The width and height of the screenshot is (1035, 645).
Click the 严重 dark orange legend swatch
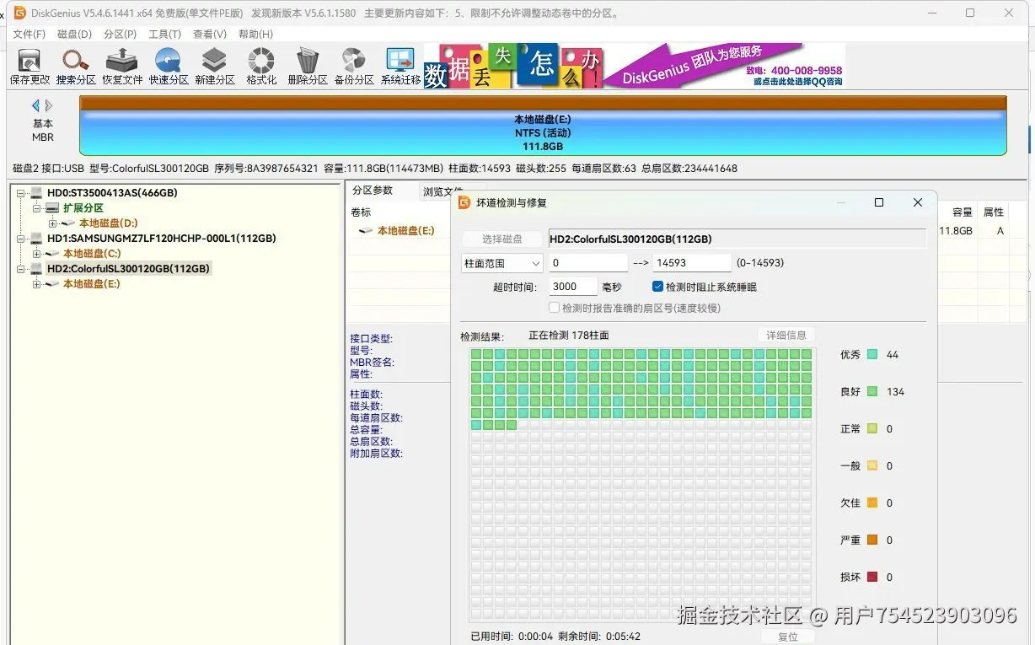(872, 540)
